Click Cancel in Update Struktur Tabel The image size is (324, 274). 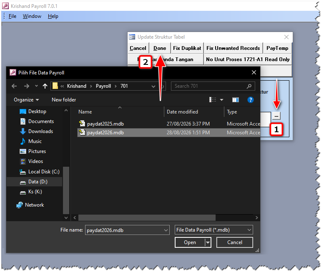[138, 48]
